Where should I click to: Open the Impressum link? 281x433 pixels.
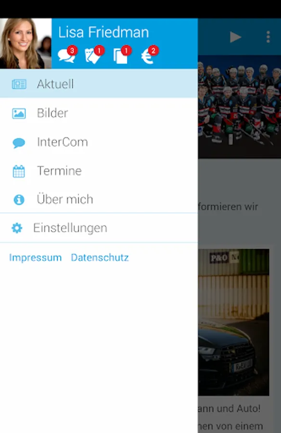tap(36, 258)
